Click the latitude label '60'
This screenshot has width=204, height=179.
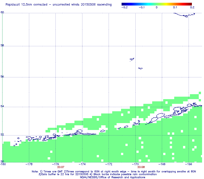(x=2, y=12)
